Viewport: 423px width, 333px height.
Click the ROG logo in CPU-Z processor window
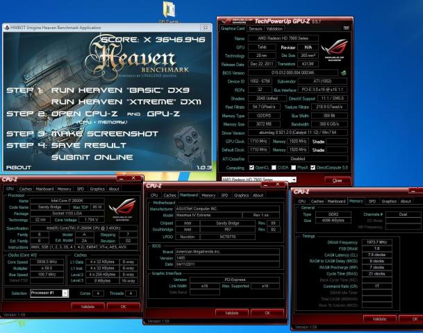pos(122,210)
